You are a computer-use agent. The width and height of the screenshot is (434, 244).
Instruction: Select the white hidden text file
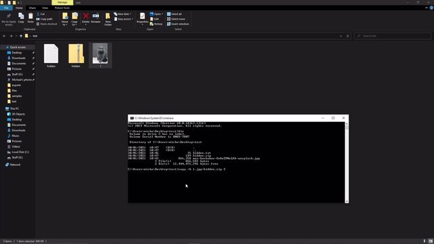(52, 56)
